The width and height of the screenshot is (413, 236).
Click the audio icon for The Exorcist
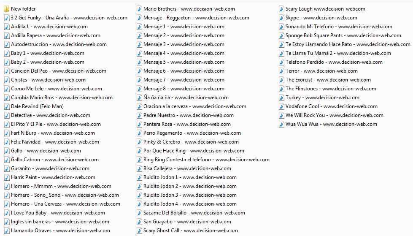[281, 80]
